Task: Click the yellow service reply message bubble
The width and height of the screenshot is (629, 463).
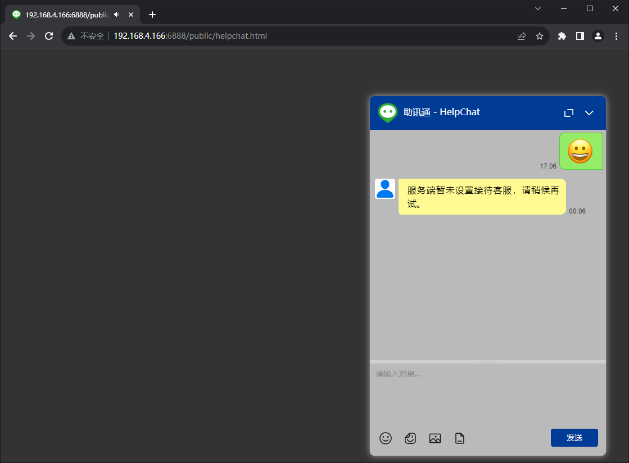Action: click(482, 197)
